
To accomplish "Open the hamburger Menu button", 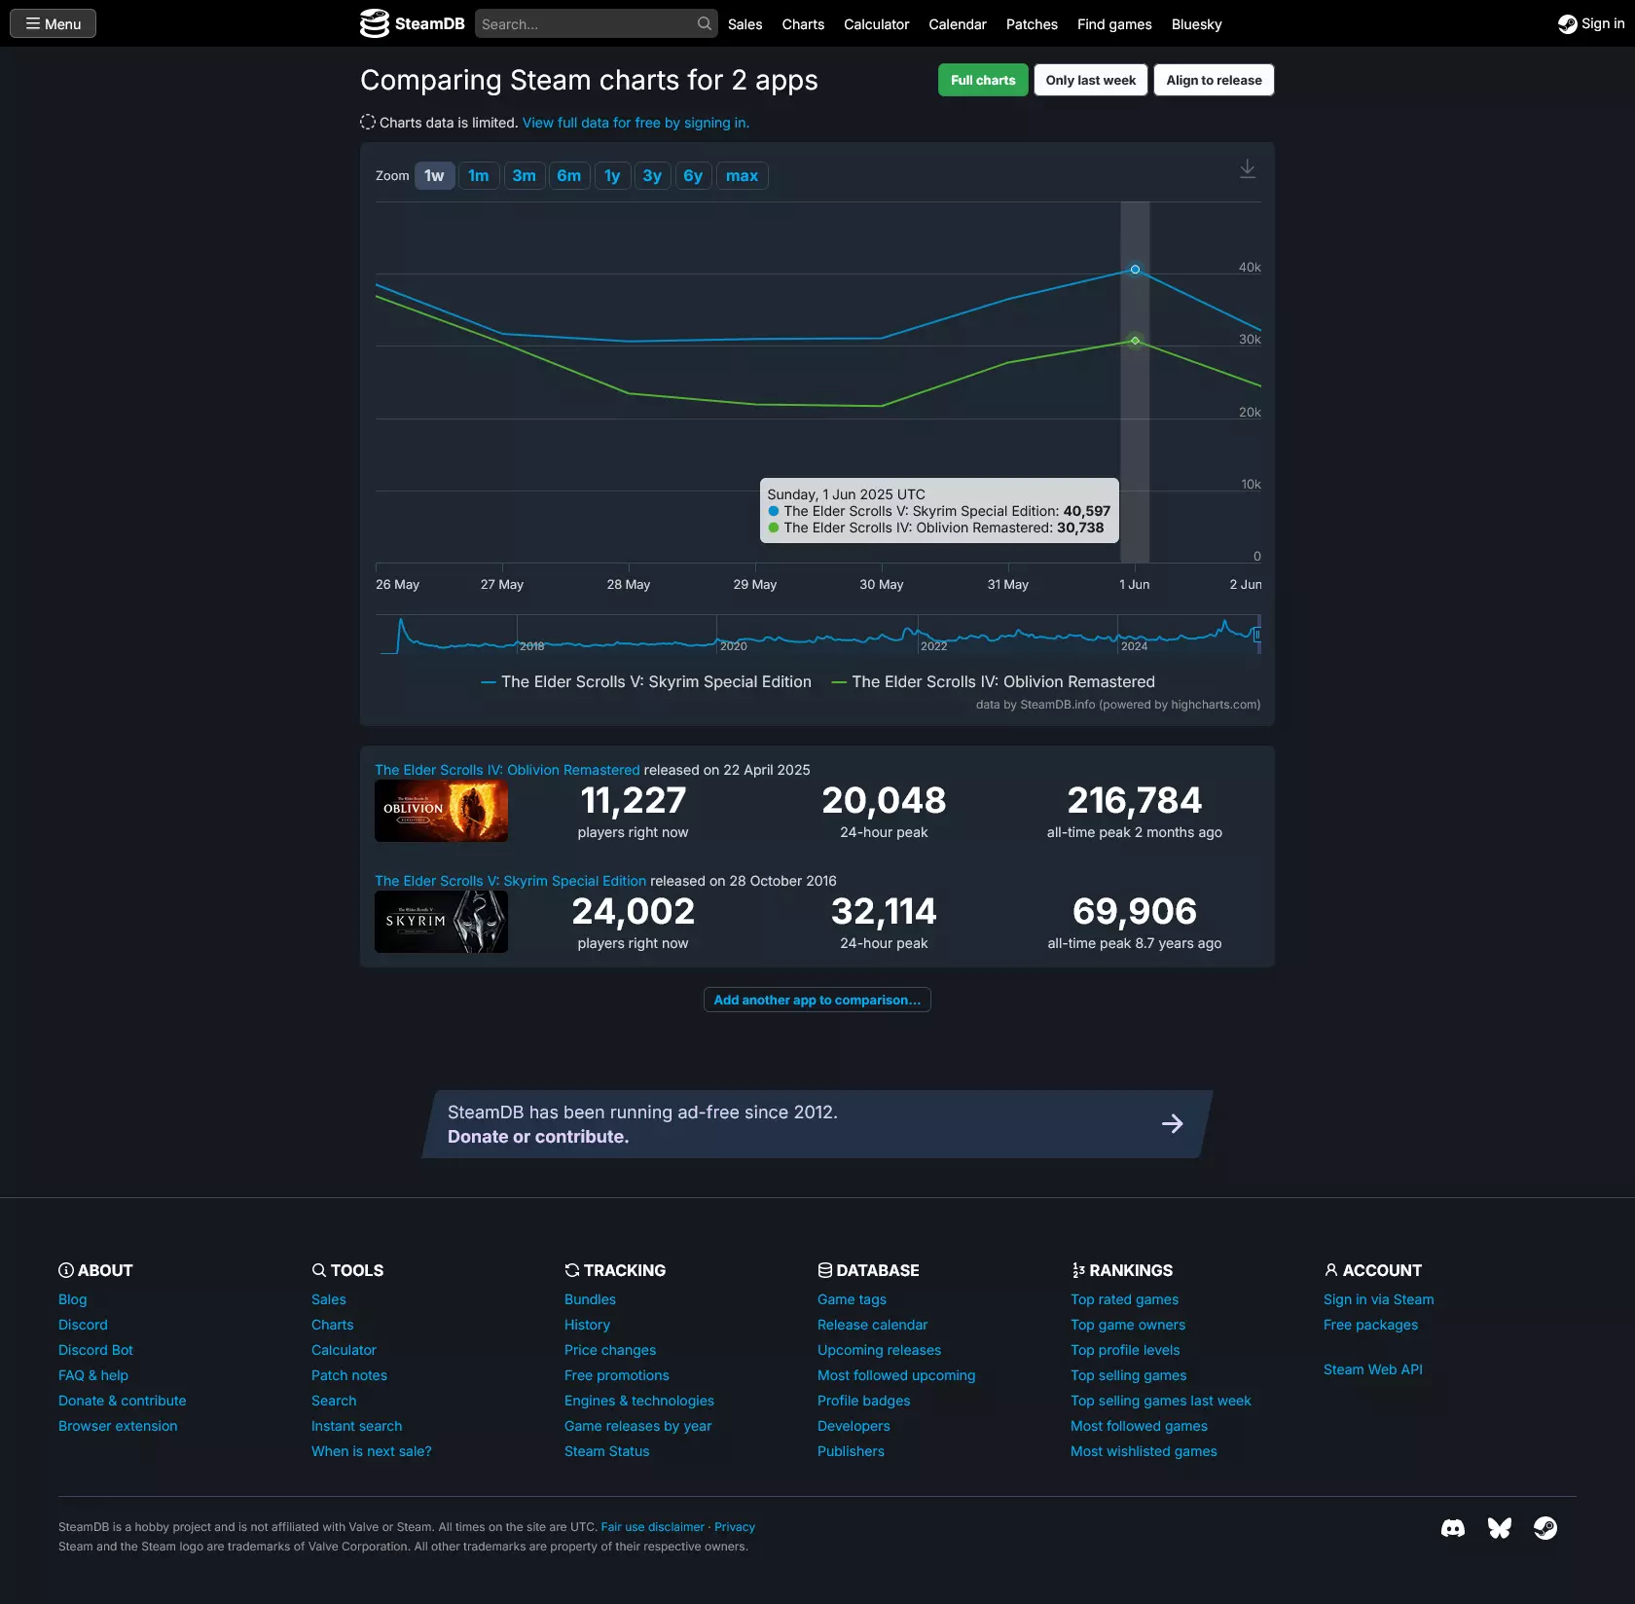I will tap(53, 23).
